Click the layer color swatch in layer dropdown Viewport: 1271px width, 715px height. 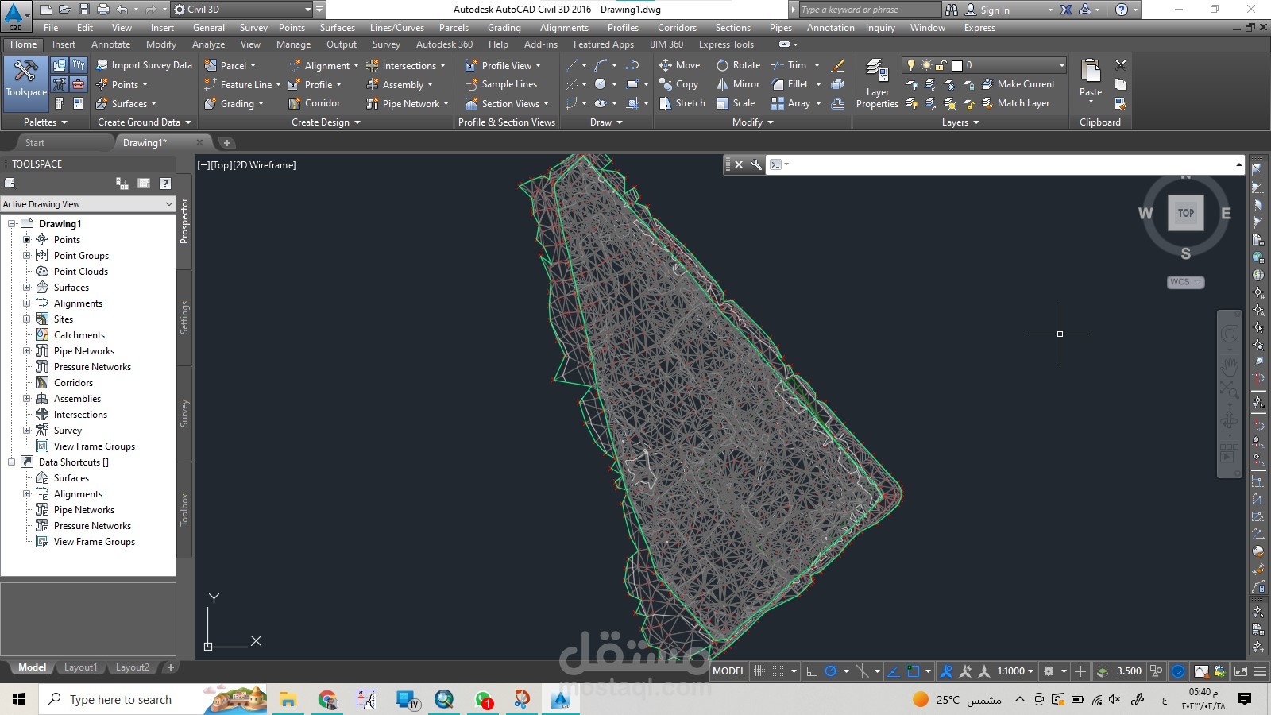(957, 65)
